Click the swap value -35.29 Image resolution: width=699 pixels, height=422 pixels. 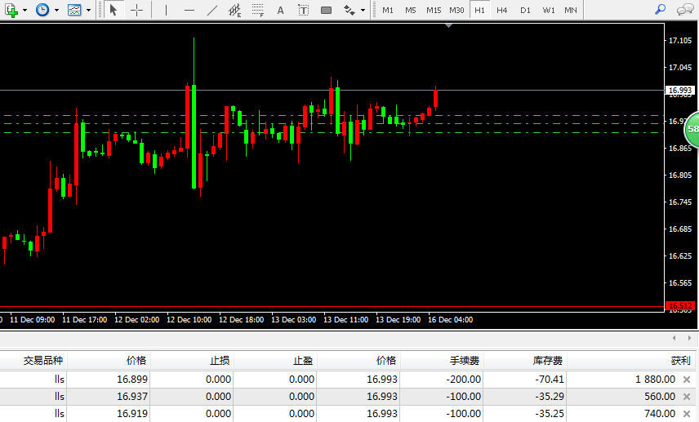(x=550, y=396)
